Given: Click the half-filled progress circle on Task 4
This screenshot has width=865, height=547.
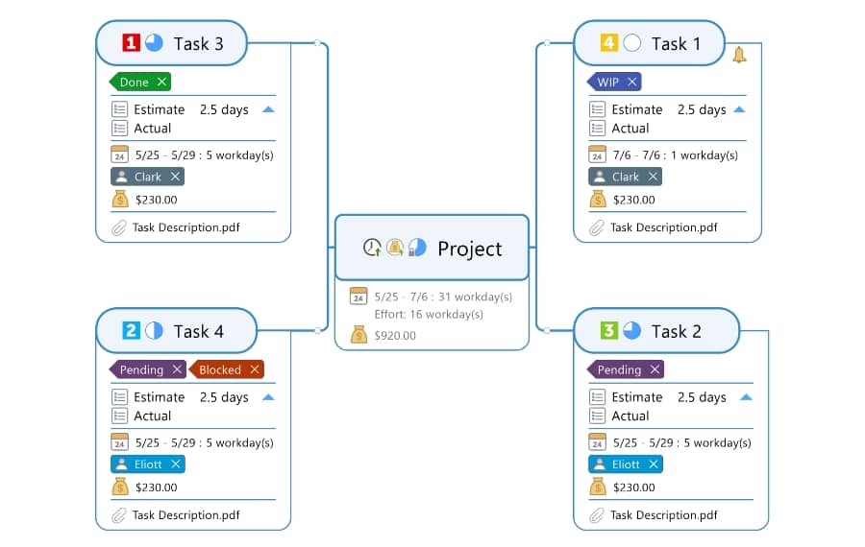Looking at the screenshot, I should [x=154, y=331].
